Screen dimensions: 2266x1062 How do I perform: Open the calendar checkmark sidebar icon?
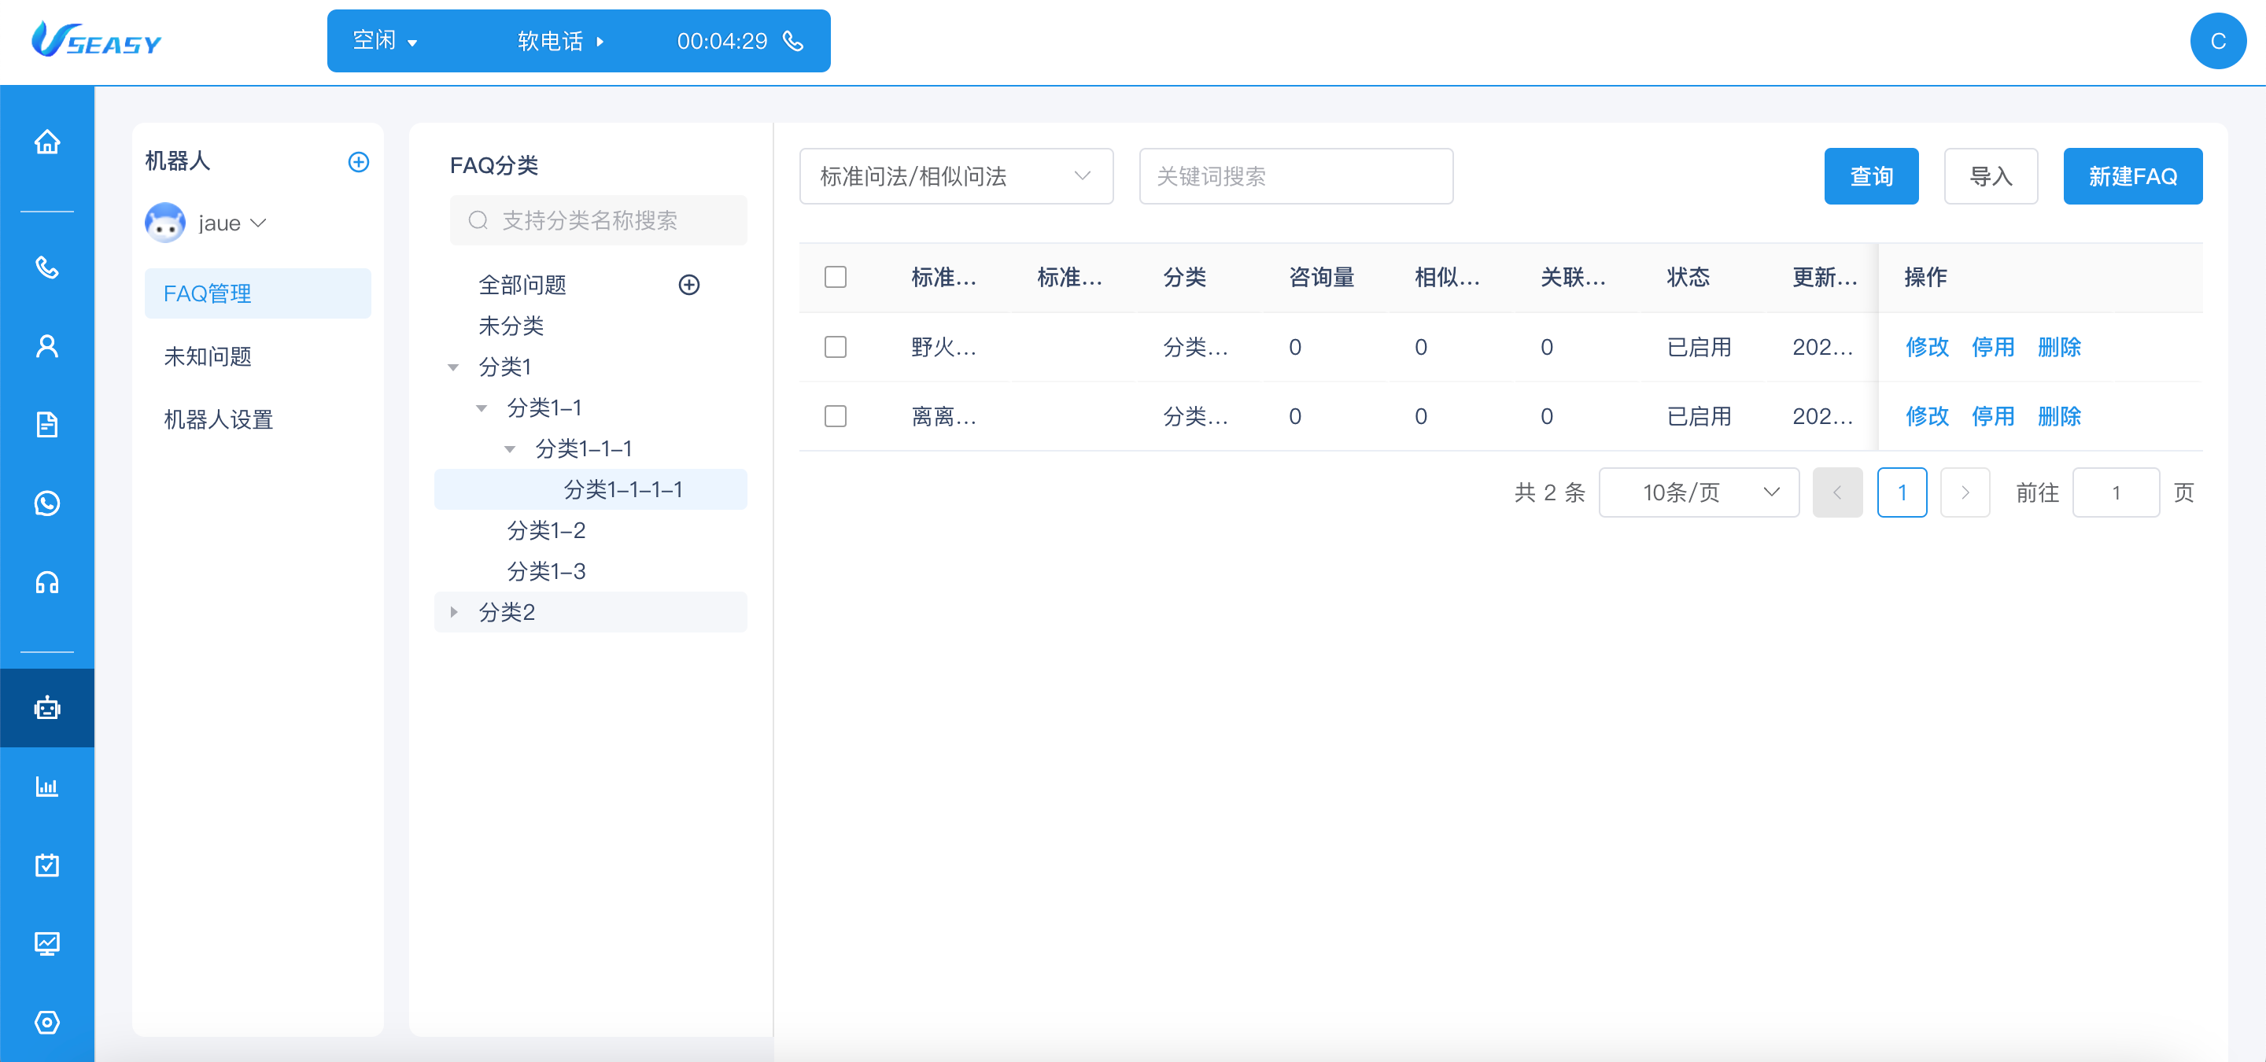[x=46, y=865]
